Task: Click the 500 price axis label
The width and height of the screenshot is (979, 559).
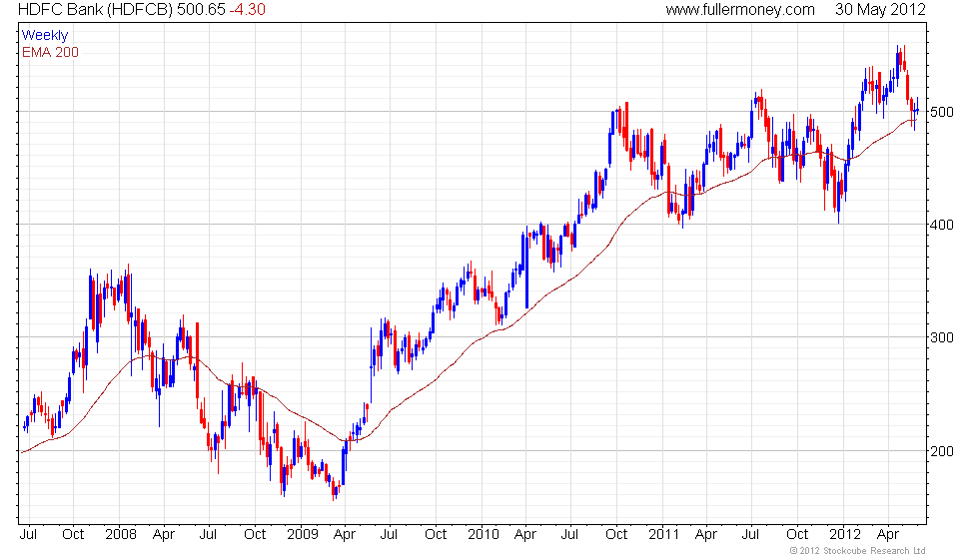Action: click(942, 112)
